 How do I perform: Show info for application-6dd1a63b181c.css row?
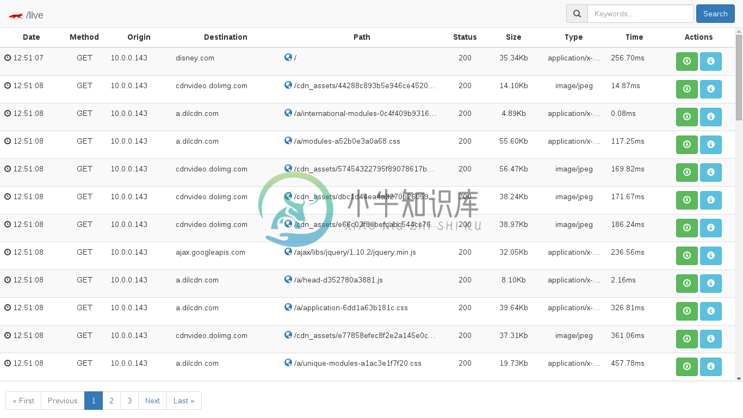pos(711,311)
